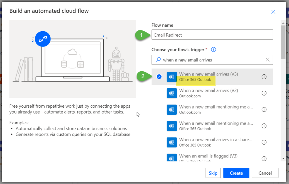Click the Create button
Image resolution: width=289 pixels, height=184 pixels.
point(236,173)
